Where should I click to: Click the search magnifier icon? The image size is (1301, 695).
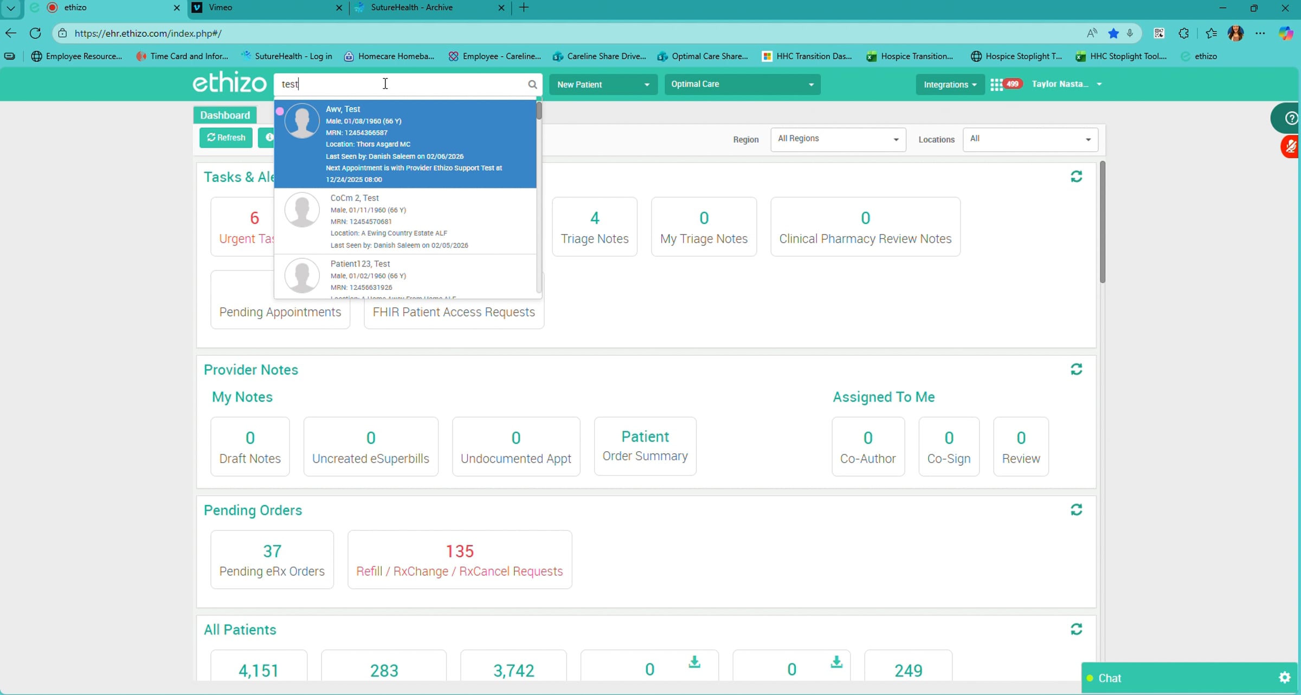(532, 85)
